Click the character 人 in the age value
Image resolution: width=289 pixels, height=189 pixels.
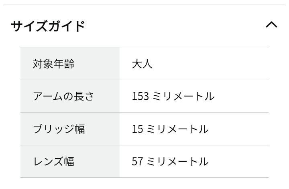pyautogui.click(x=147, y=64)
